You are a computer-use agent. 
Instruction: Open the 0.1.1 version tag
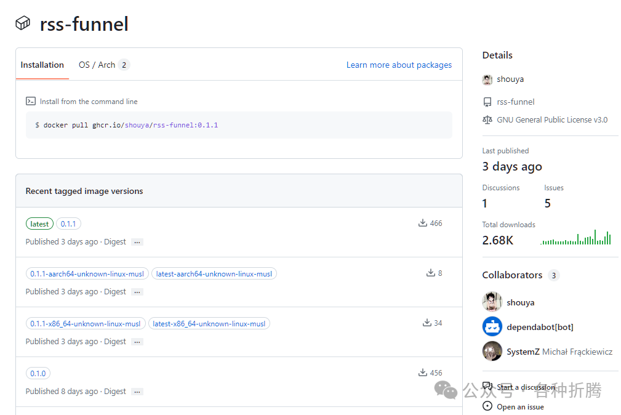tap(68, 224)
